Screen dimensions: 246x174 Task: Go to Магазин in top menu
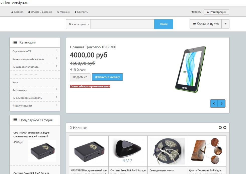point(63,12)
